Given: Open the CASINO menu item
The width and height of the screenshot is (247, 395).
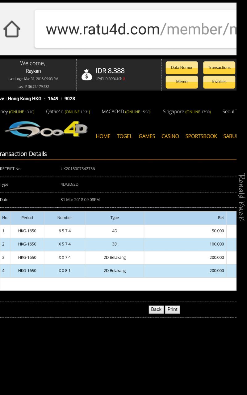Looking at the screenshot, I should 170,136.
